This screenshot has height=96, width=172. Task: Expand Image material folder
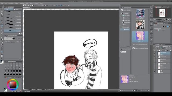click(122, 22)
